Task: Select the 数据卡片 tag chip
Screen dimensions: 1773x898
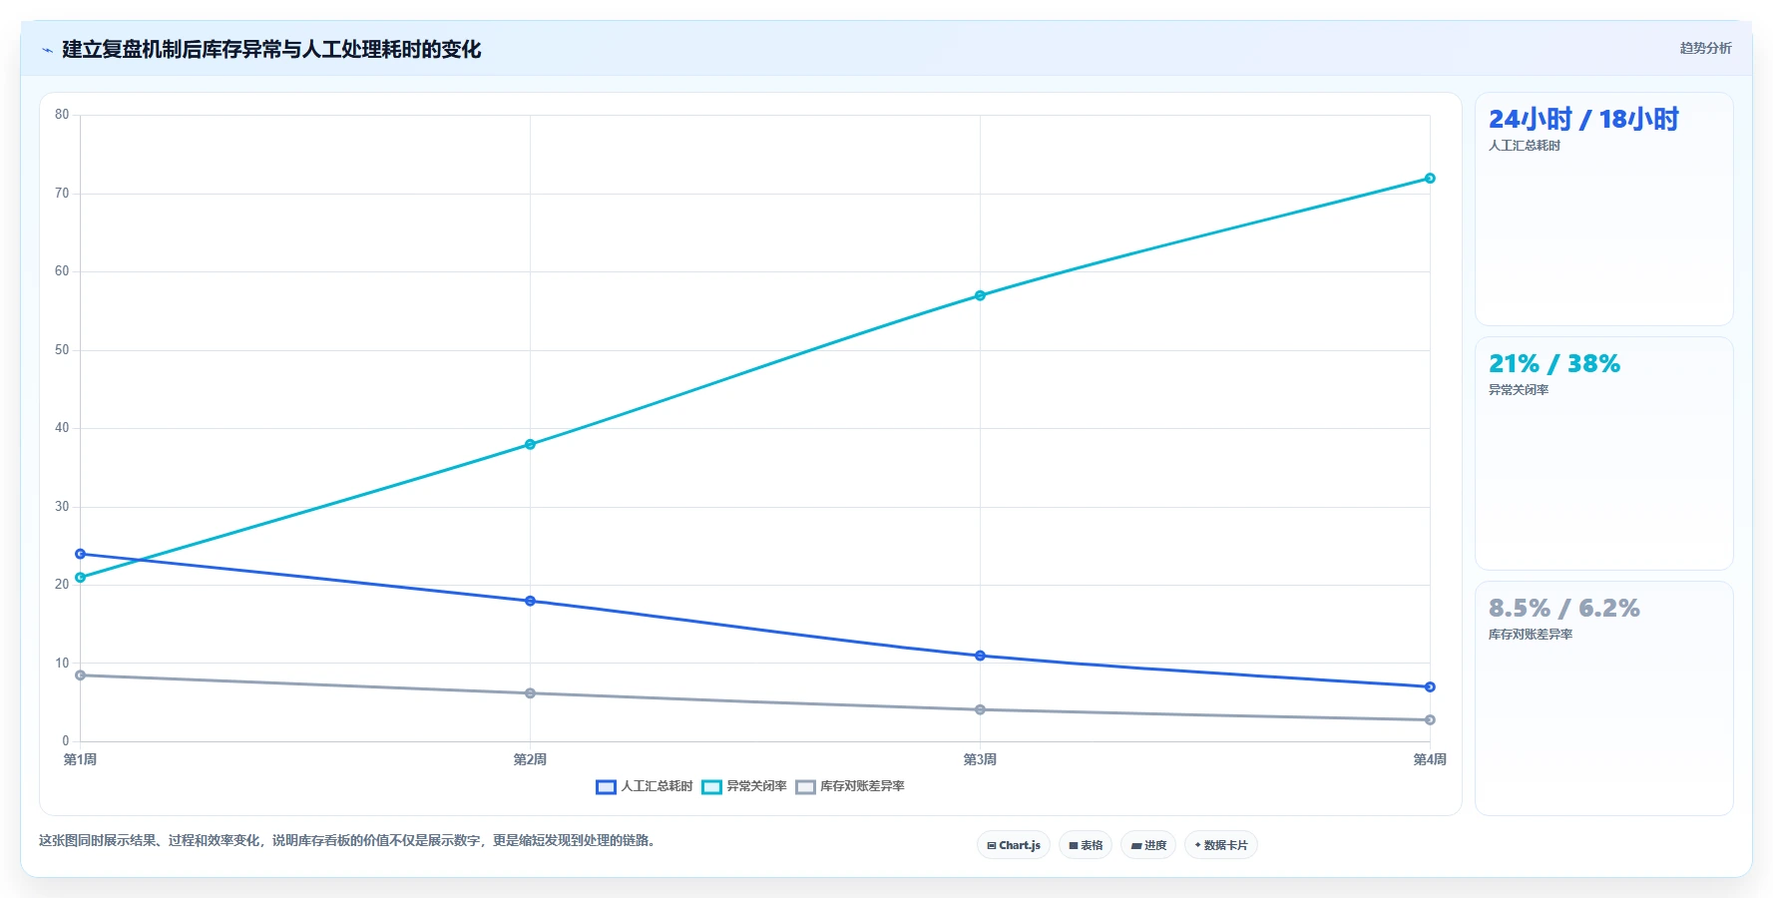Action: [x=1221, y=845]
